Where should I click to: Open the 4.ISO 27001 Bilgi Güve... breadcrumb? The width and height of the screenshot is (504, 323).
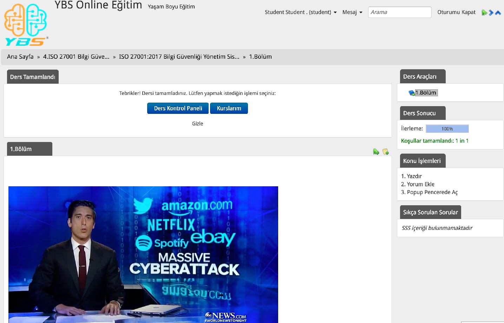coord(76,57)
